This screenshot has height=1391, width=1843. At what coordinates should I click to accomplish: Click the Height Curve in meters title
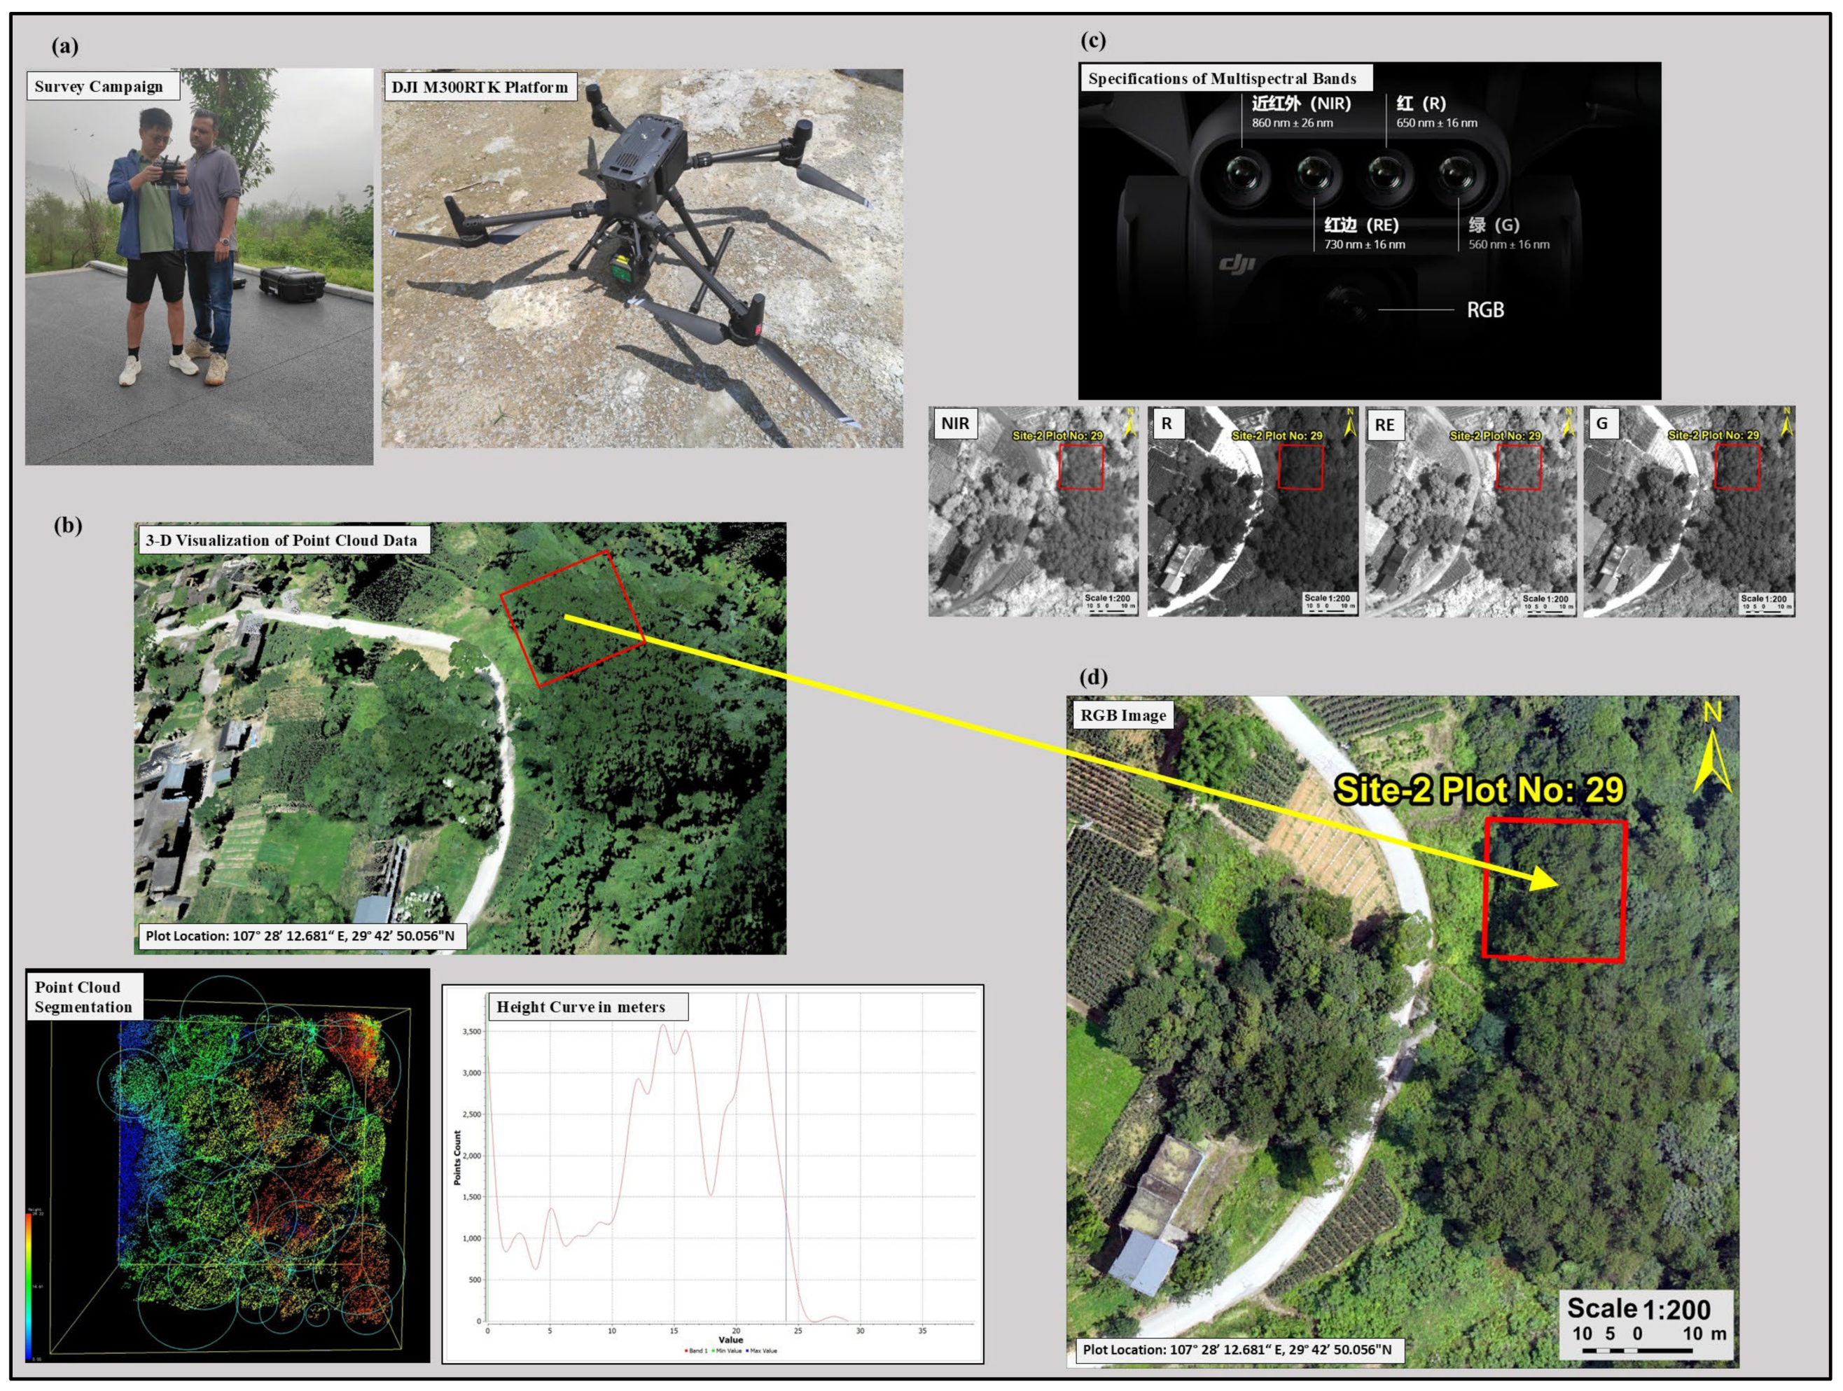(580, 1007)
